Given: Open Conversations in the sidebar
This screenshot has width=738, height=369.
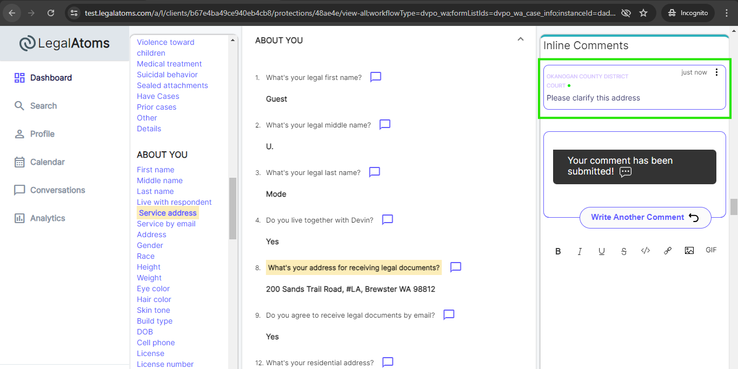Looking at the screenshot, I should [x=49, y=190].
